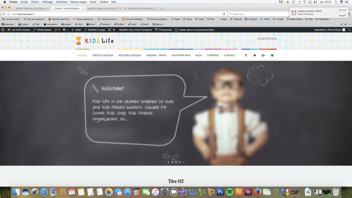Image resolution: width=352 pixels, height=198 pixels.
Task: Expand the Options developer toolbar dropdown
Action: pos(158,24)
